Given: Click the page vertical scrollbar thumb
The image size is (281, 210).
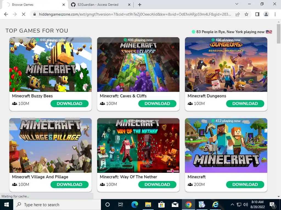Looking at the screenshot, I should [x=279, y=34].
